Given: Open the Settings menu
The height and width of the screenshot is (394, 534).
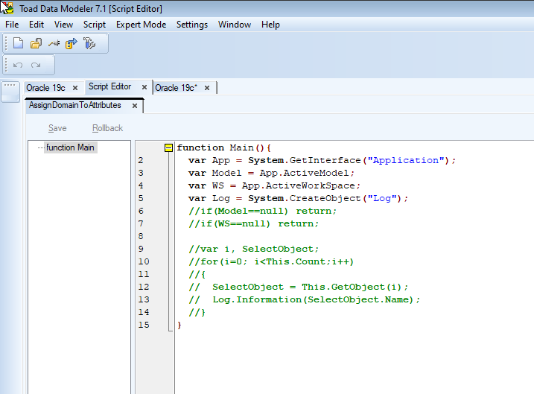Looking at the screenshot, I should coord(192,25).
